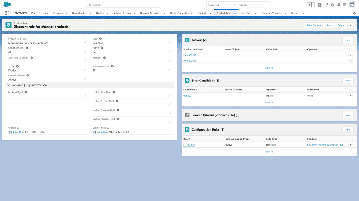
Task: Open row actions for CR-000068
Action: [x=351, y=145]
